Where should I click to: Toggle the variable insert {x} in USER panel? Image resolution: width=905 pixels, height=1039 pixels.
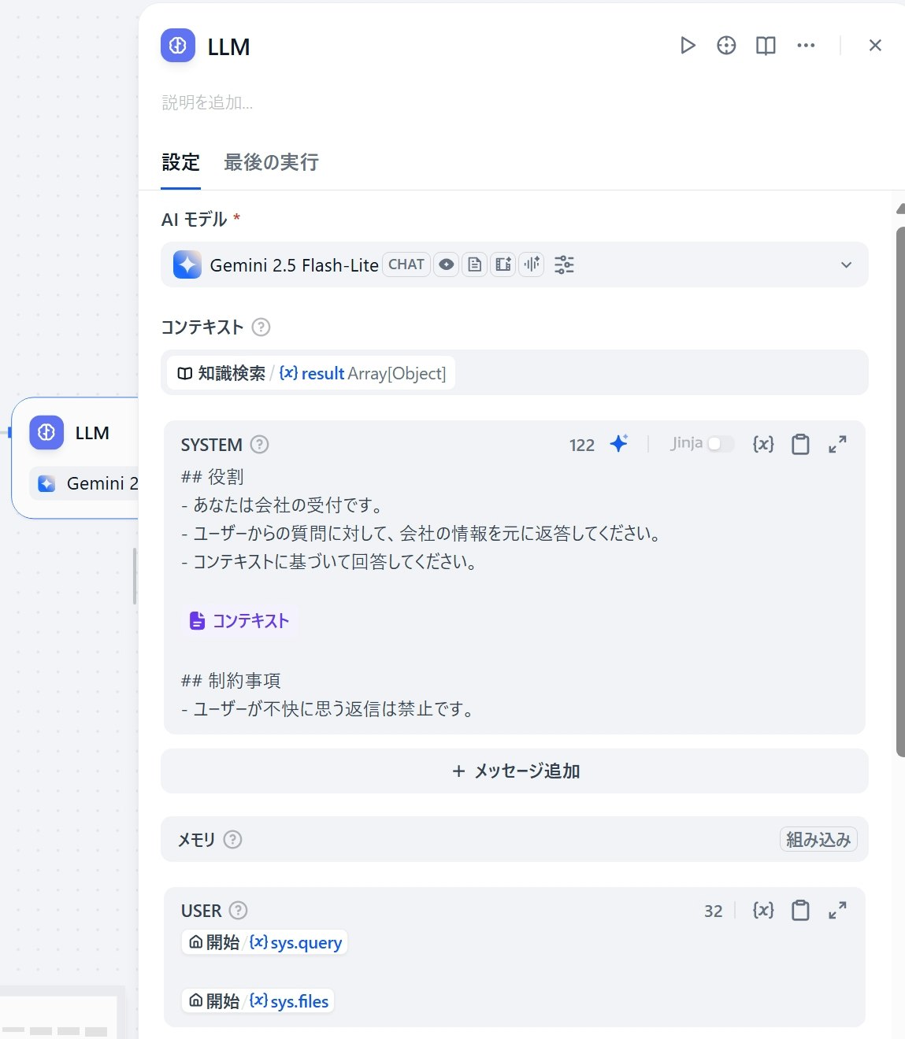click(x=762, y=911)
